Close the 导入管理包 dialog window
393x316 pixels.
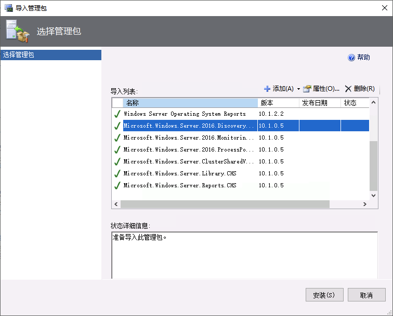385,8
